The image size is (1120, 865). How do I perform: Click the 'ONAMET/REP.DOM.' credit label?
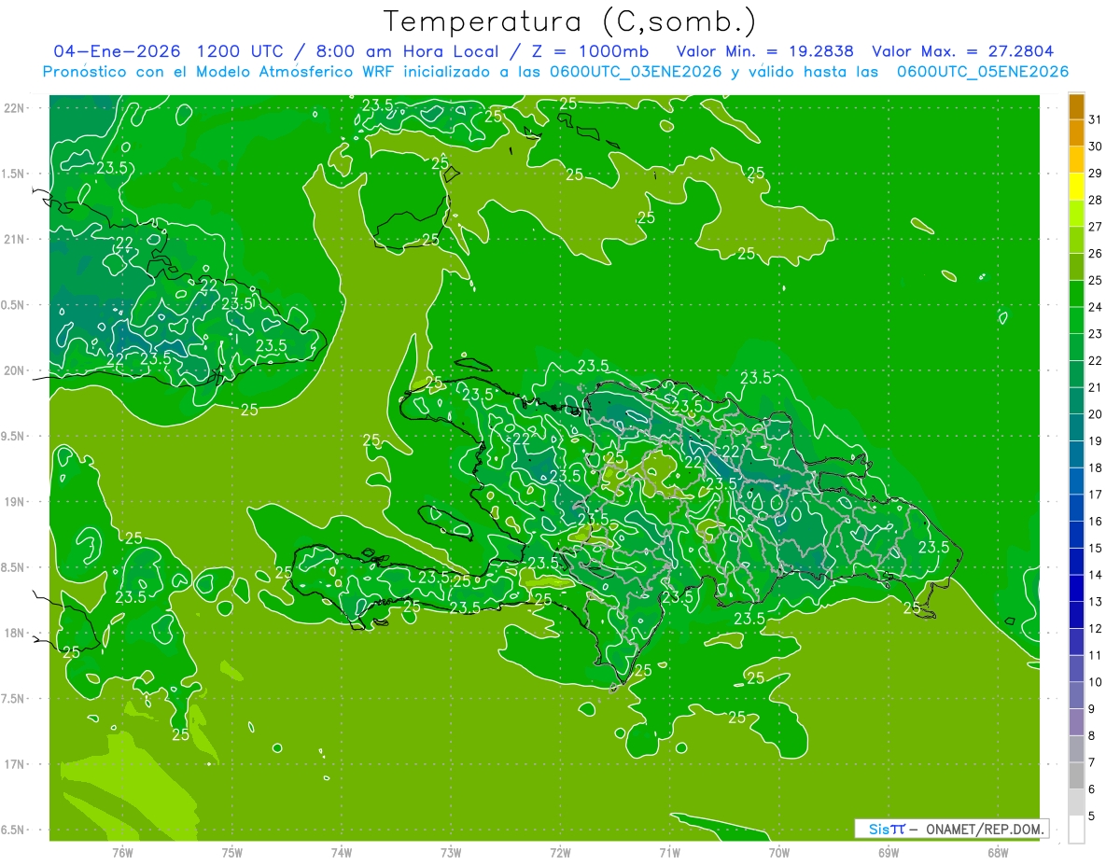click(x=984, y=829)
